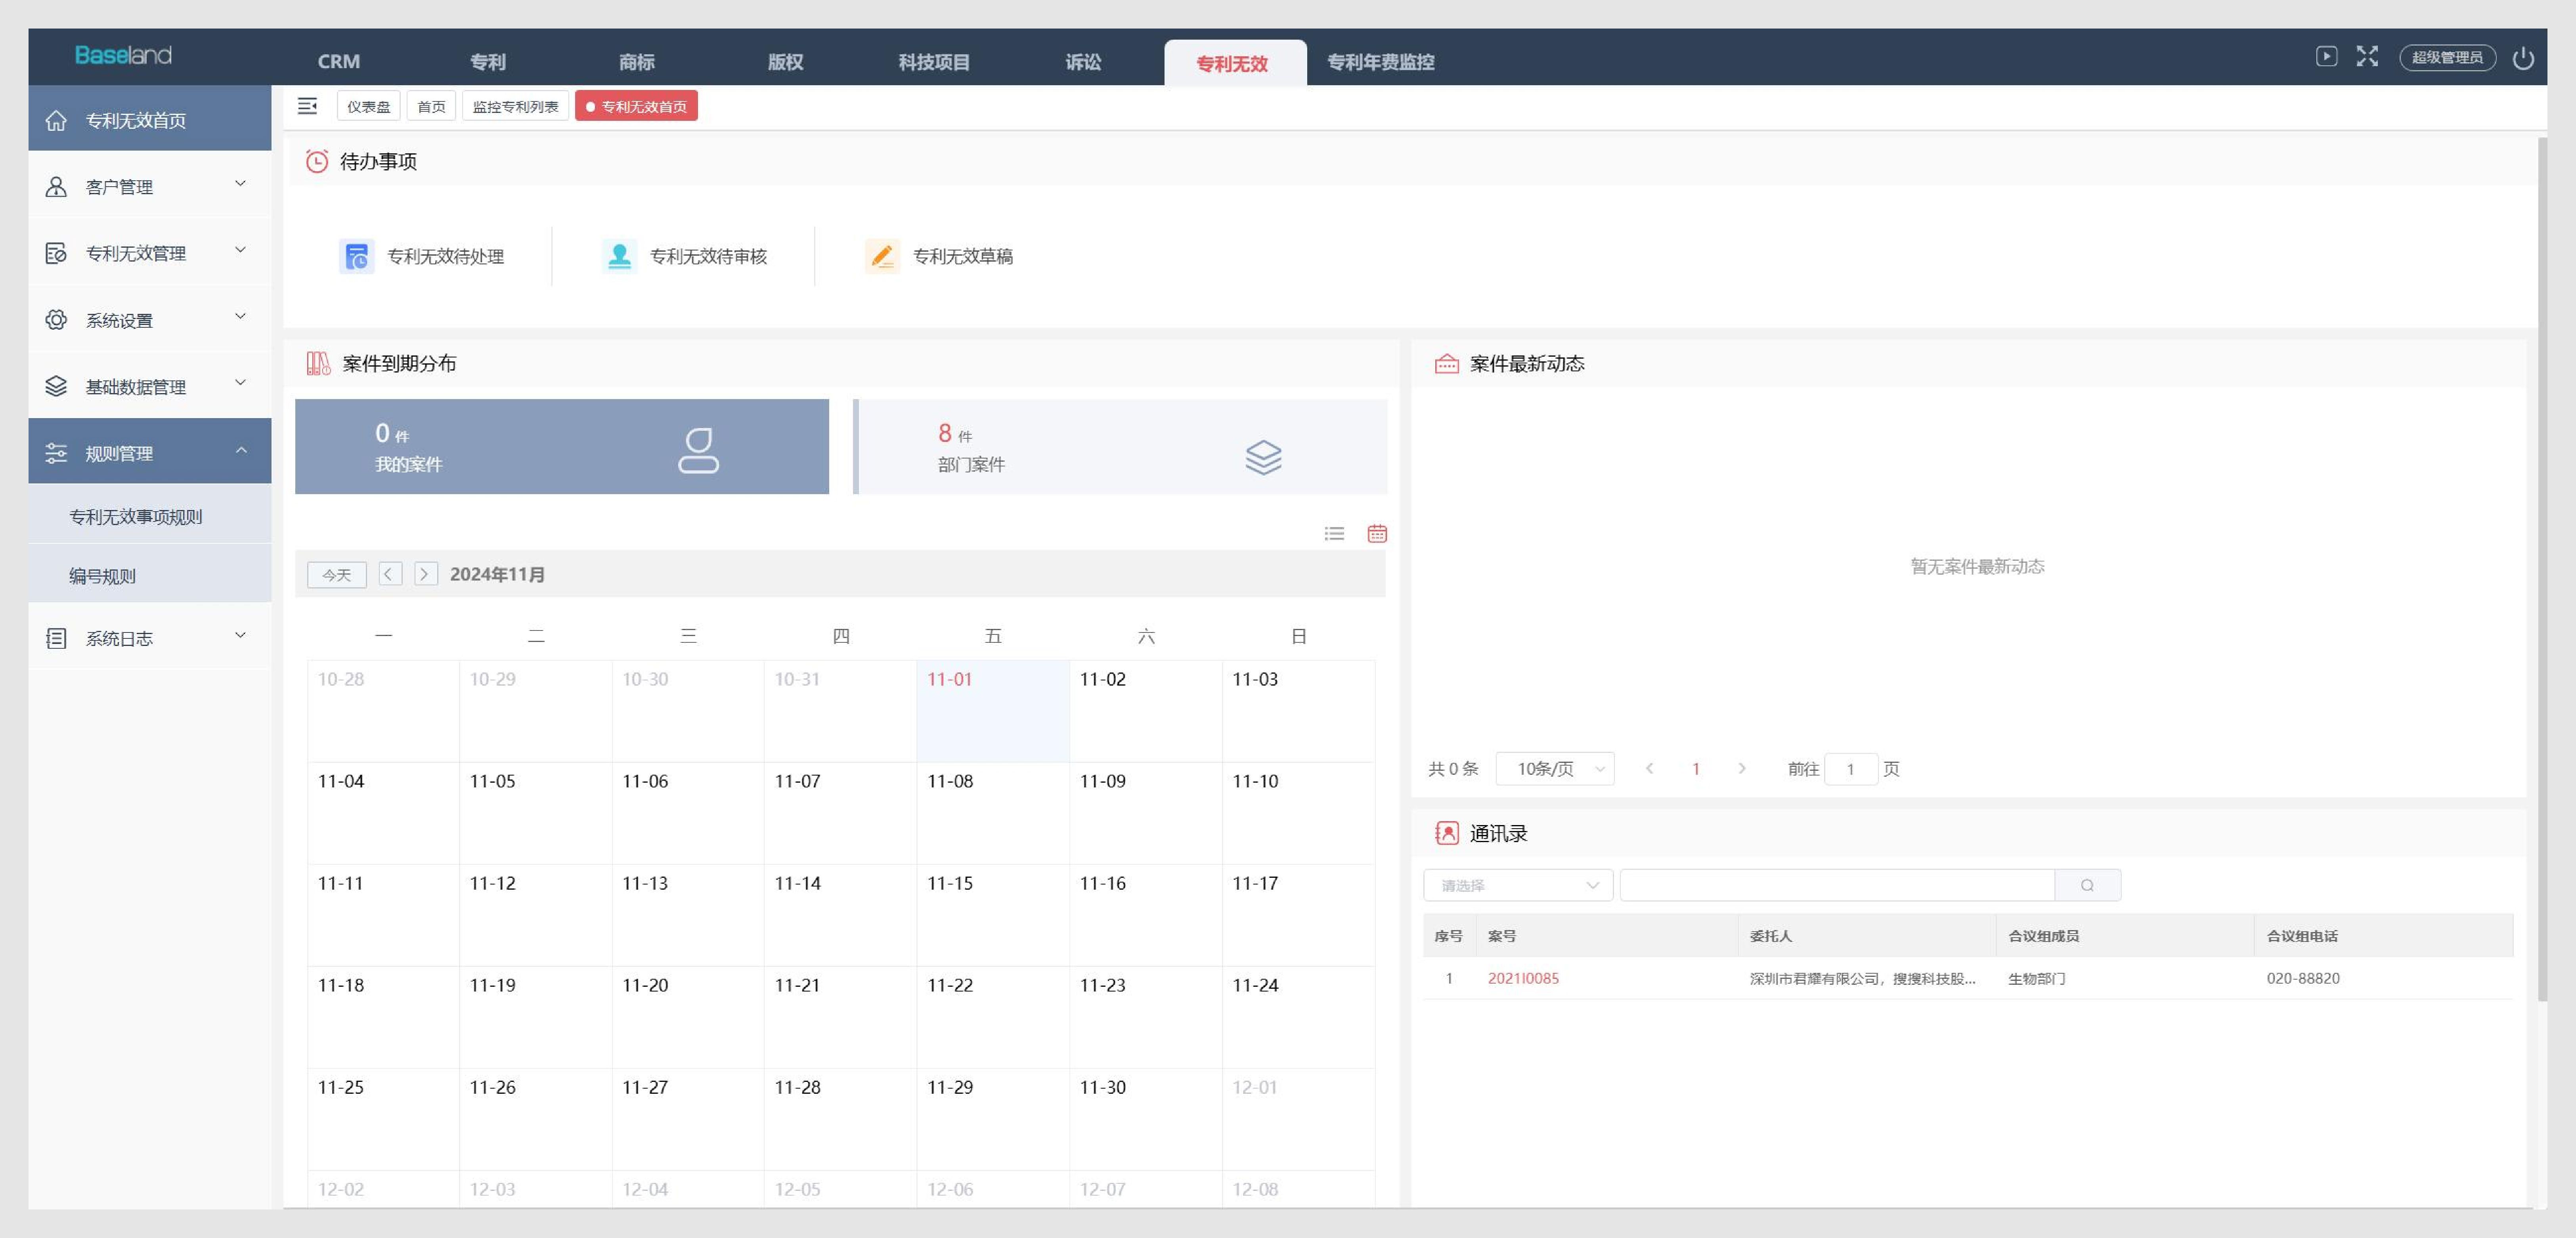The image size is (2576, 1238).
Task: Click the 超级管理员 user badge
Action: (2447, 57)
